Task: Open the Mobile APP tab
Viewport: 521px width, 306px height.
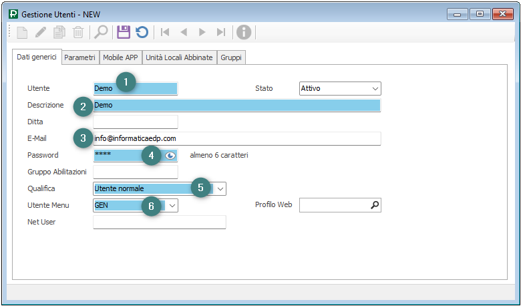Action: 120,58
